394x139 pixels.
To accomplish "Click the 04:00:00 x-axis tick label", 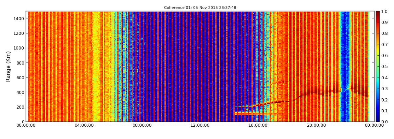I will coord(85,125).
